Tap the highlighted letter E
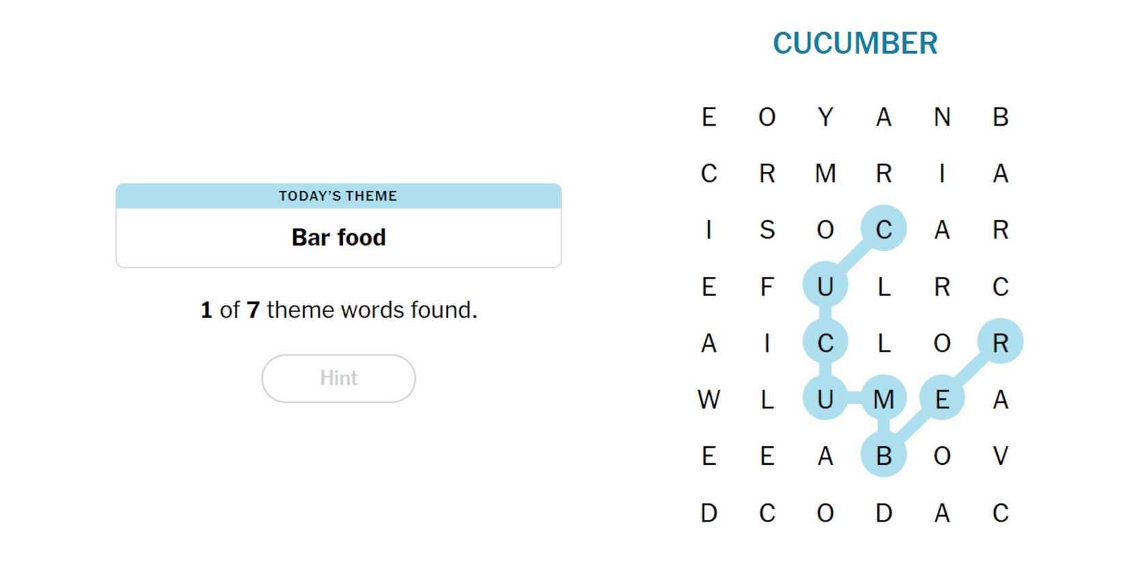1127x563 pixels. (942, 399)
